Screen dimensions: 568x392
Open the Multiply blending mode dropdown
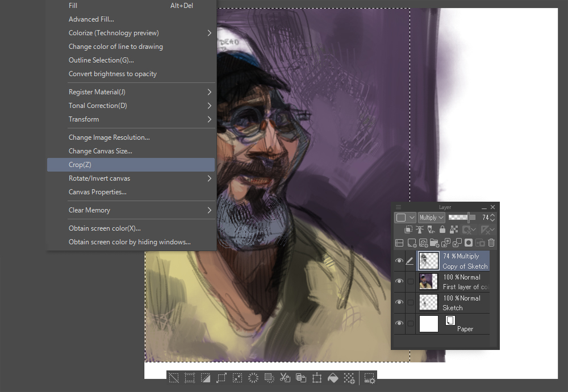pos(431,218)
